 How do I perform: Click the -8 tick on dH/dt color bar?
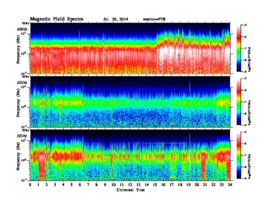[x=245, y=60]
